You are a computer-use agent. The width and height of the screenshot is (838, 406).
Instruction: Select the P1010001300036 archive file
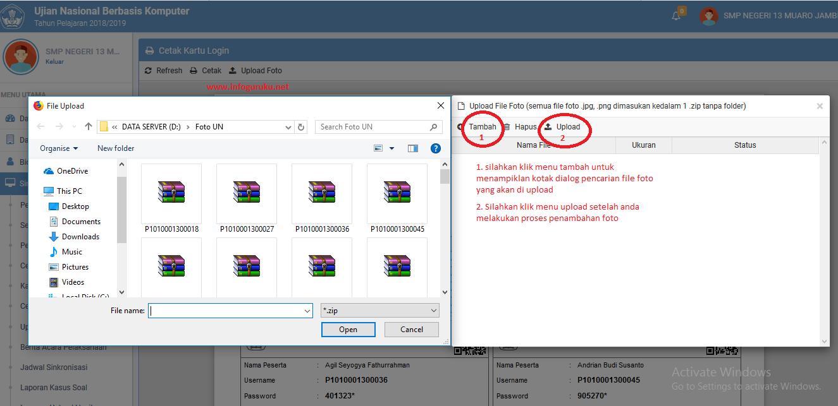tap(322, 199)
